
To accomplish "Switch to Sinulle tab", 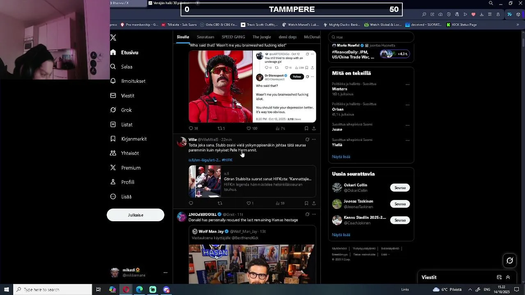I will click(183, 37).
